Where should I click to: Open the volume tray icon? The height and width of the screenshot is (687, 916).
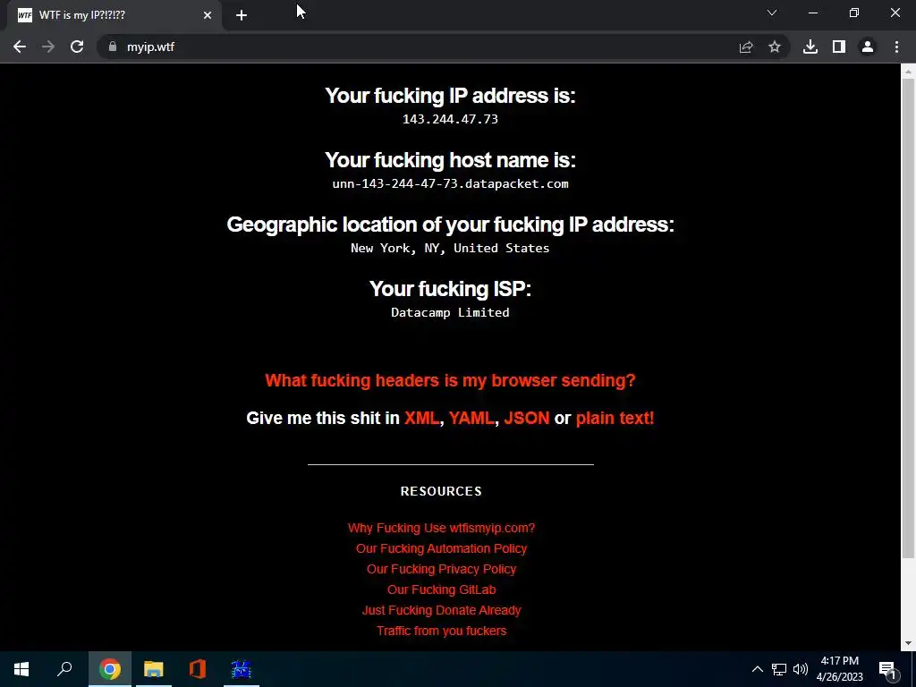(x=801, y=669)
